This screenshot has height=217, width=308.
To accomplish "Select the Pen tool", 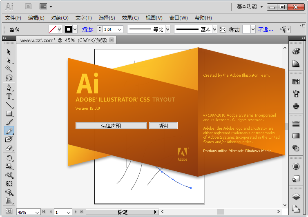I will click(x=9, y=88).
